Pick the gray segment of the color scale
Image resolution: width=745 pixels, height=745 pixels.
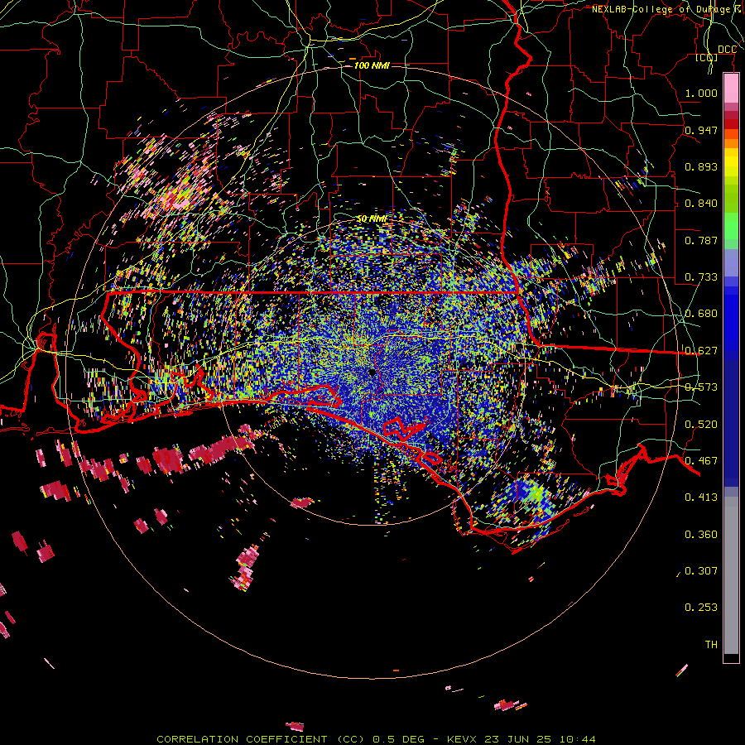(x=731, y=575)
